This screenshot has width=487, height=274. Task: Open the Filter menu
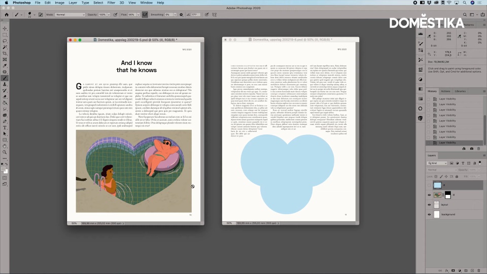tap(111, 3)
